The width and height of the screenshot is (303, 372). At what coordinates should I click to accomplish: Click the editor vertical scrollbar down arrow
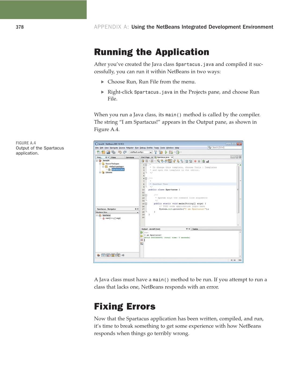pyautogui.click(x=238, y=225)
